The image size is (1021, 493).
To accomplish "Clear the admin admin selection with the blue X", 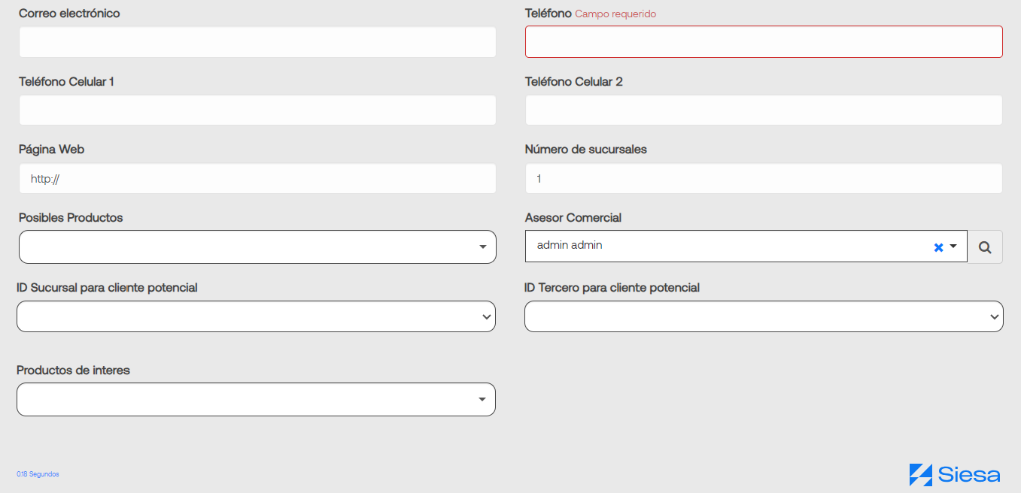I will point(938,247).
